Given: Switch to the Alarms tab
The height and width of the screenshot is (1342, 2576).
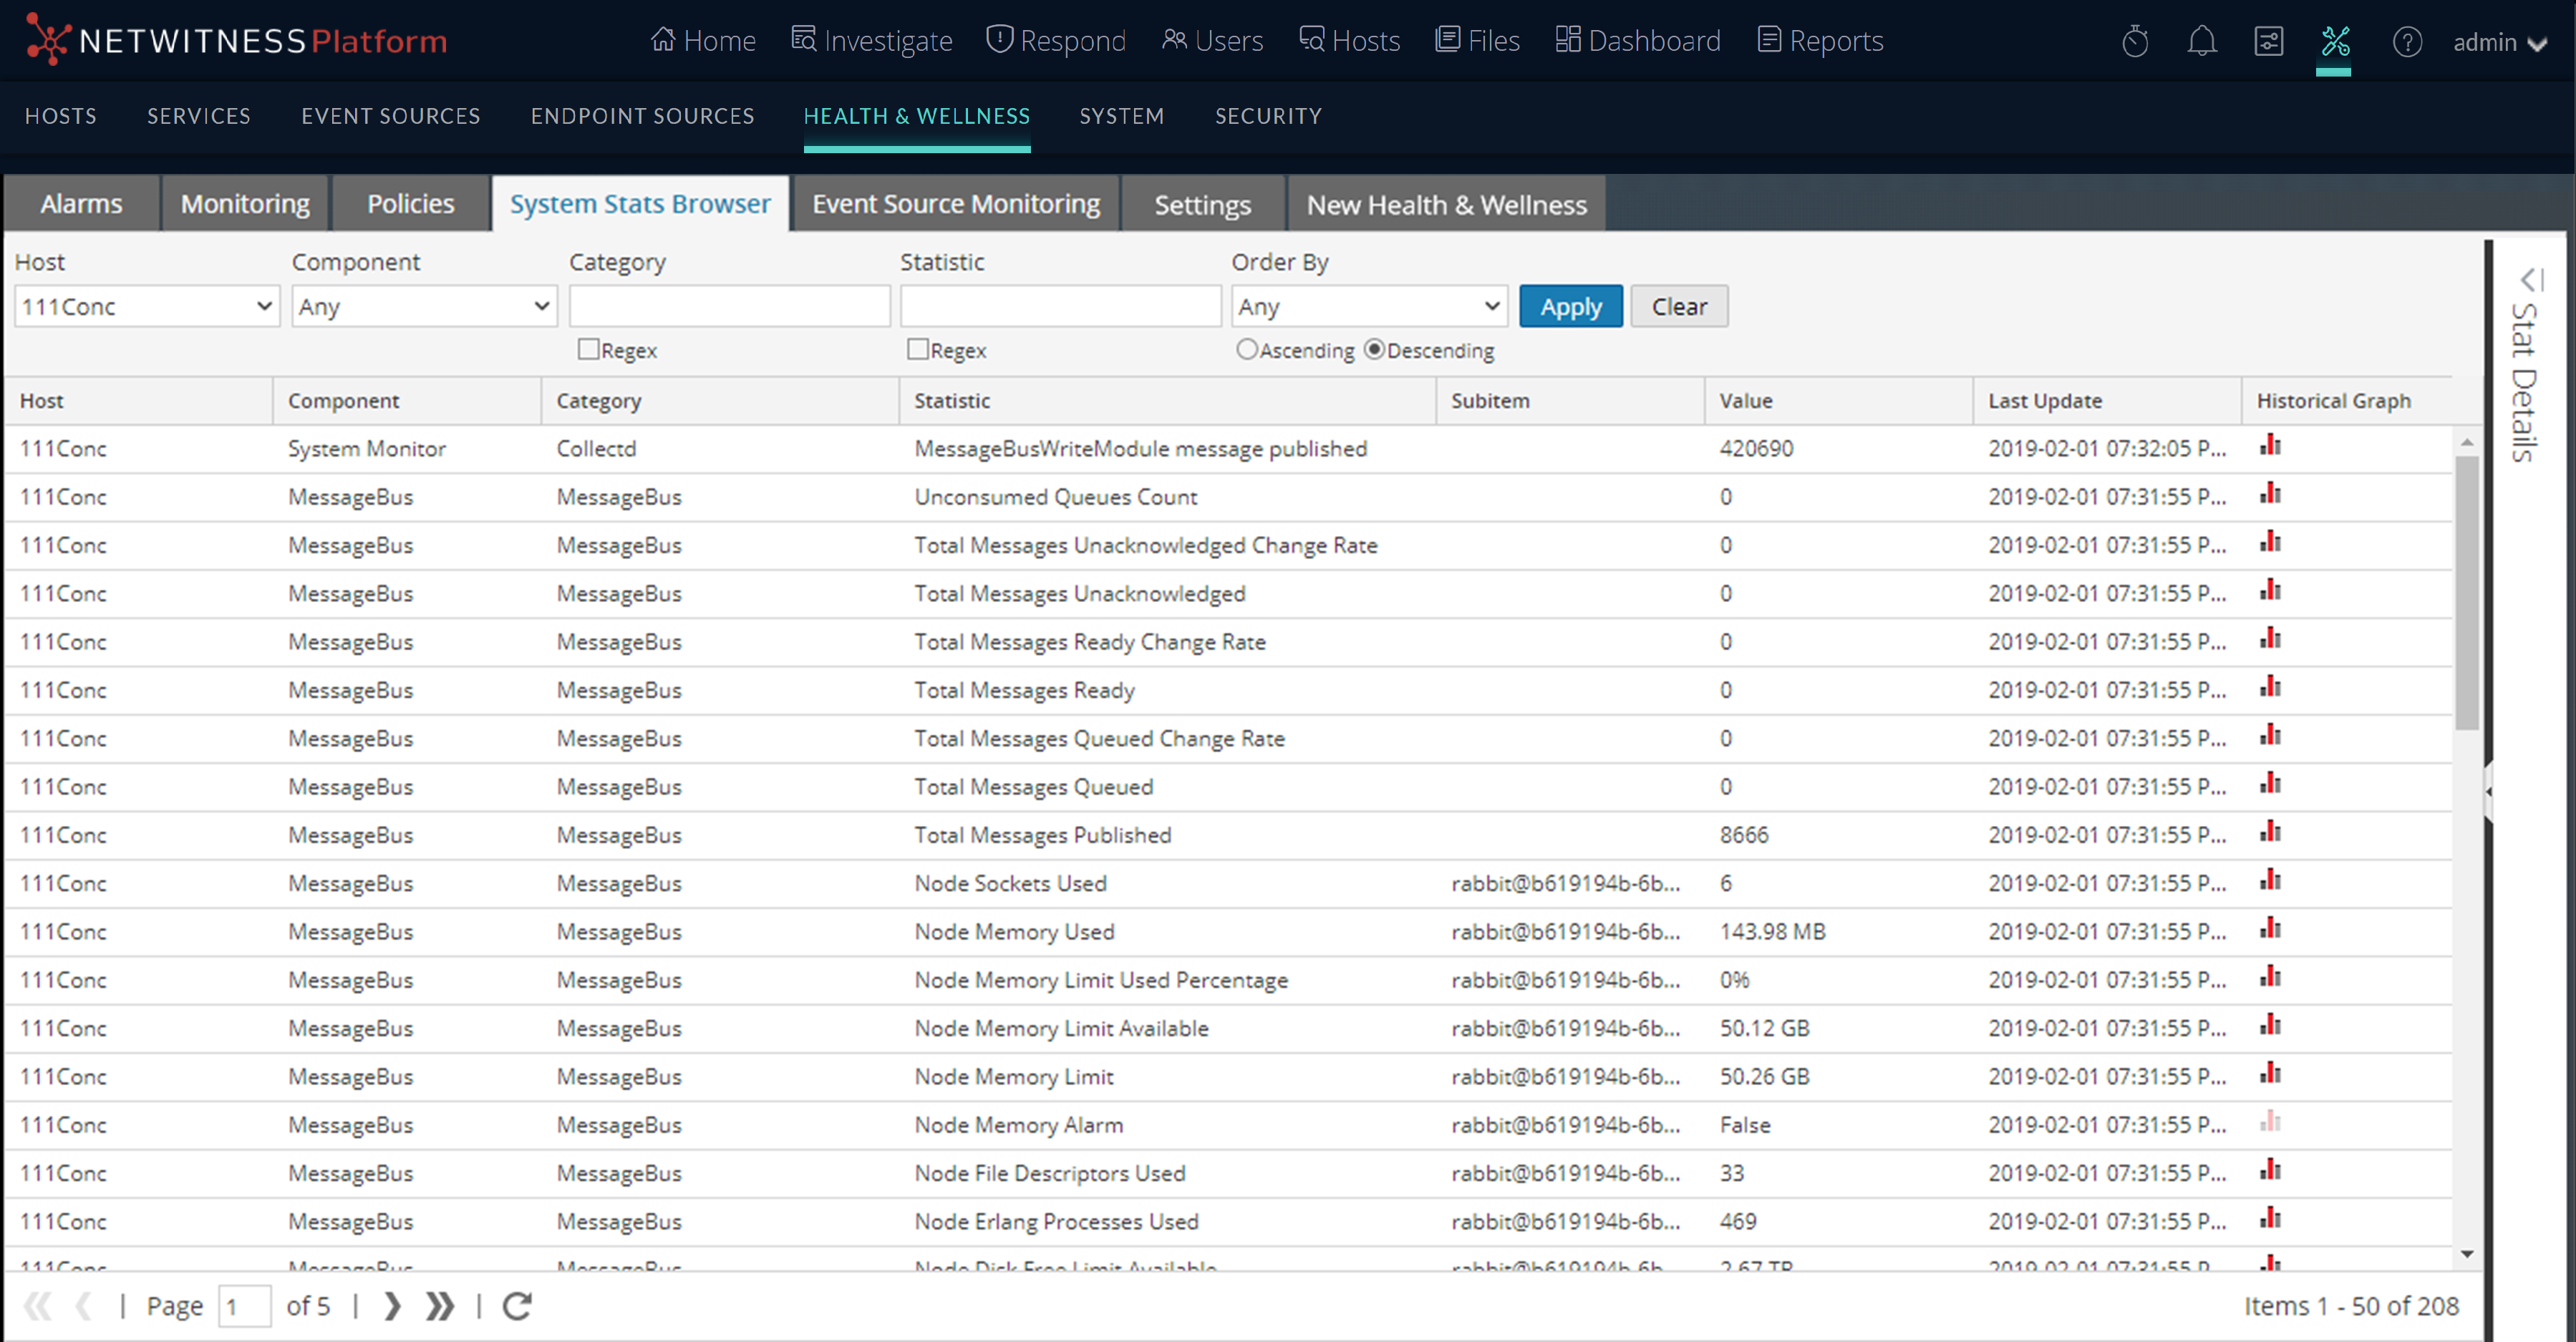Looking at the screenshot, I should pos(81,204).
